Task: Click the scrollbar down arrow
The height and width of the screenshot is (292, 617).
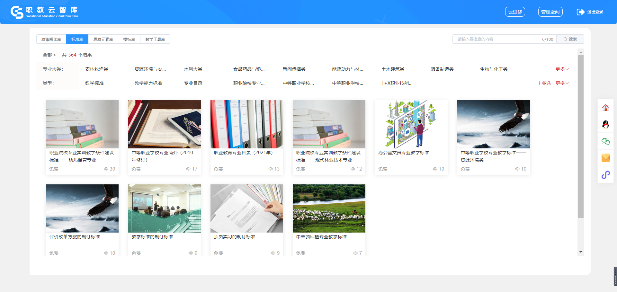Action: [581, 252]
